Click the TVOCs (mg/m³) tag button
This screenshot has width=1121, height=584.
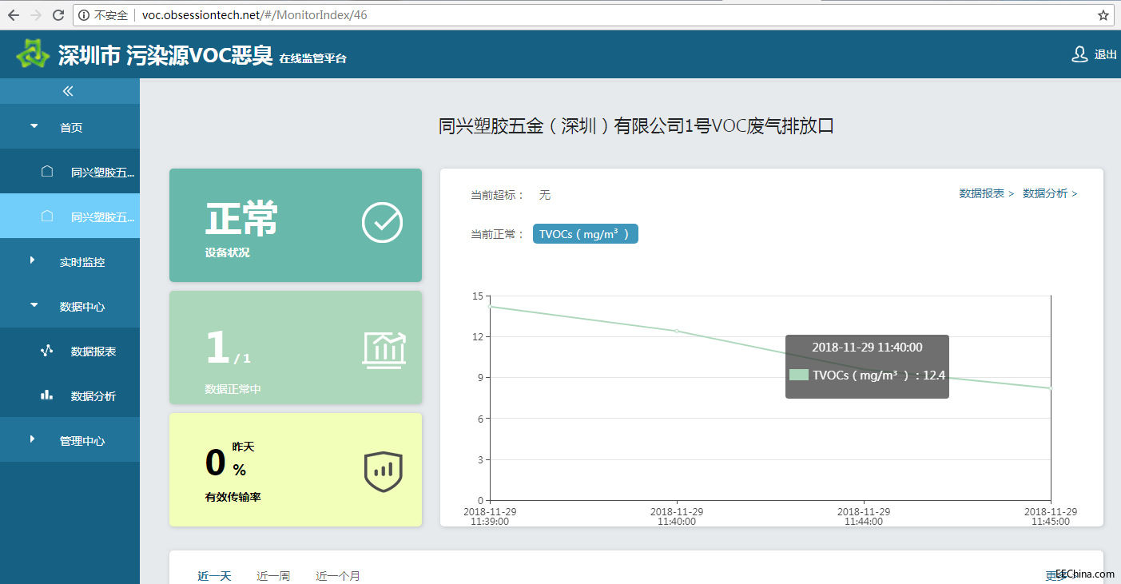click(x=586, y=234)
